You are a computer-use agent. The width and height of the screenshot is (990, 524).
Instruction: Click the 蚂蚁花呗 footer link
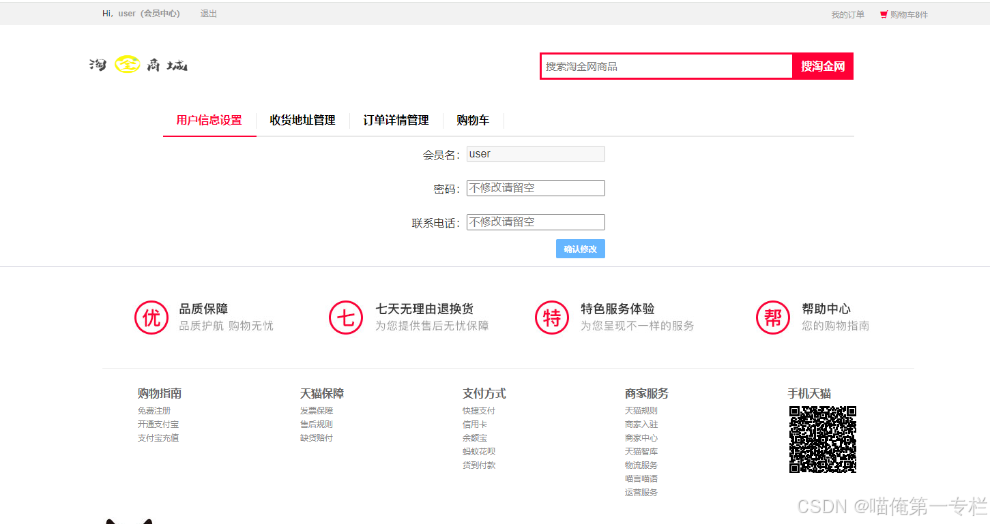[x=479, y=452]
